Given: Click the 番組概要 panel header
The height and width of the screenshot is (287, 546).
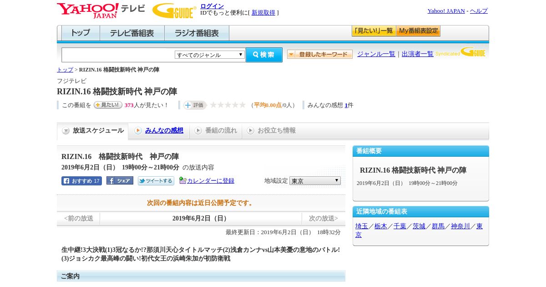Looking at the screenshot, I should click(x=421, y=151).
